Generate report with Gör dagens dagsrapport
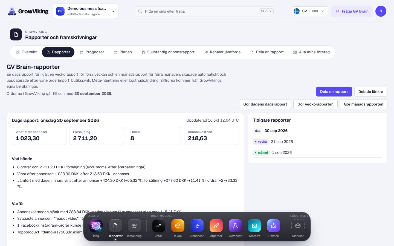 pyautogui.click(x=265, y=104)
